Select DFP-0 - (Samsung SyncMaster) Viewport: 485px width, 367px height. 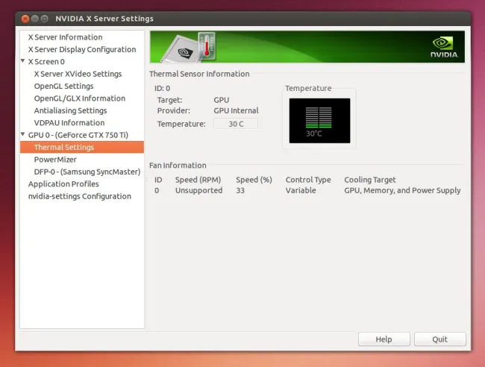87,172
